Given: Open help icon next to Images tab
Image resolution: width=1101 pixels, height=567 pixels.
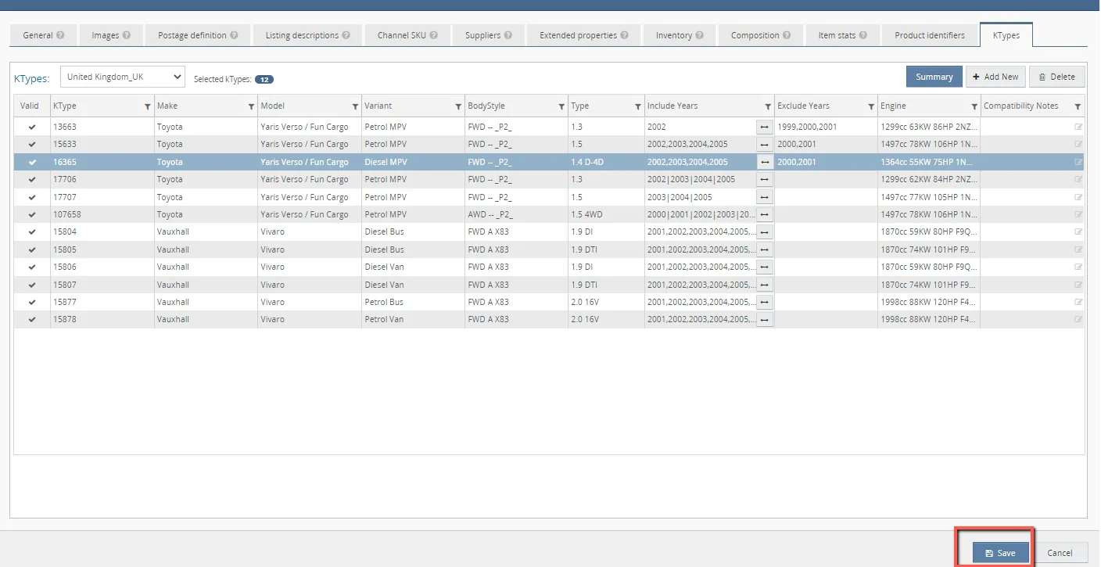Looking at the screenshot, I should (x=127, y=35).
